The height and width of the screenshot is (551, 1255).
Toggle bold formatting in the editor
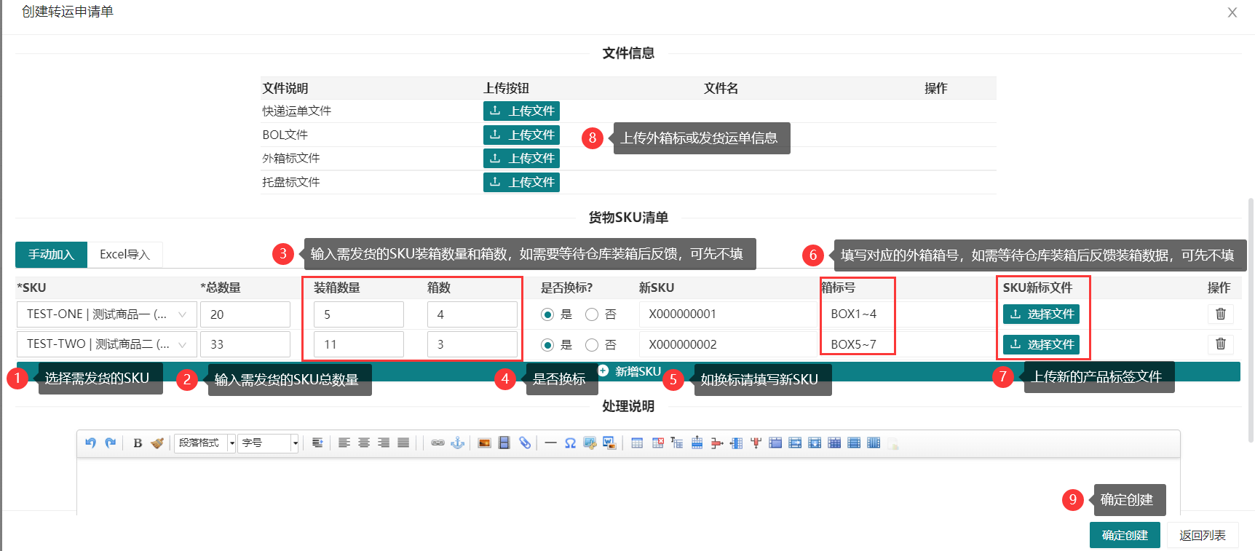pyautogui.click(x=138, y=443)
